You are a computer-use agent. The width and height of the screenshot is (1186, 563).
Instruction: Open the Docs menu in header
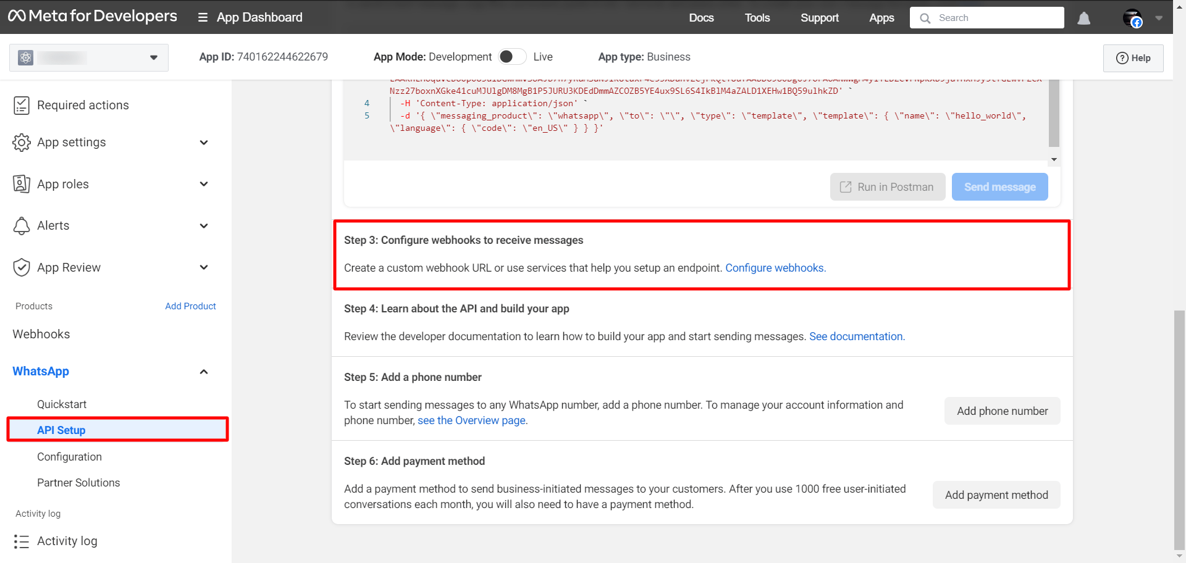point(701,18)
